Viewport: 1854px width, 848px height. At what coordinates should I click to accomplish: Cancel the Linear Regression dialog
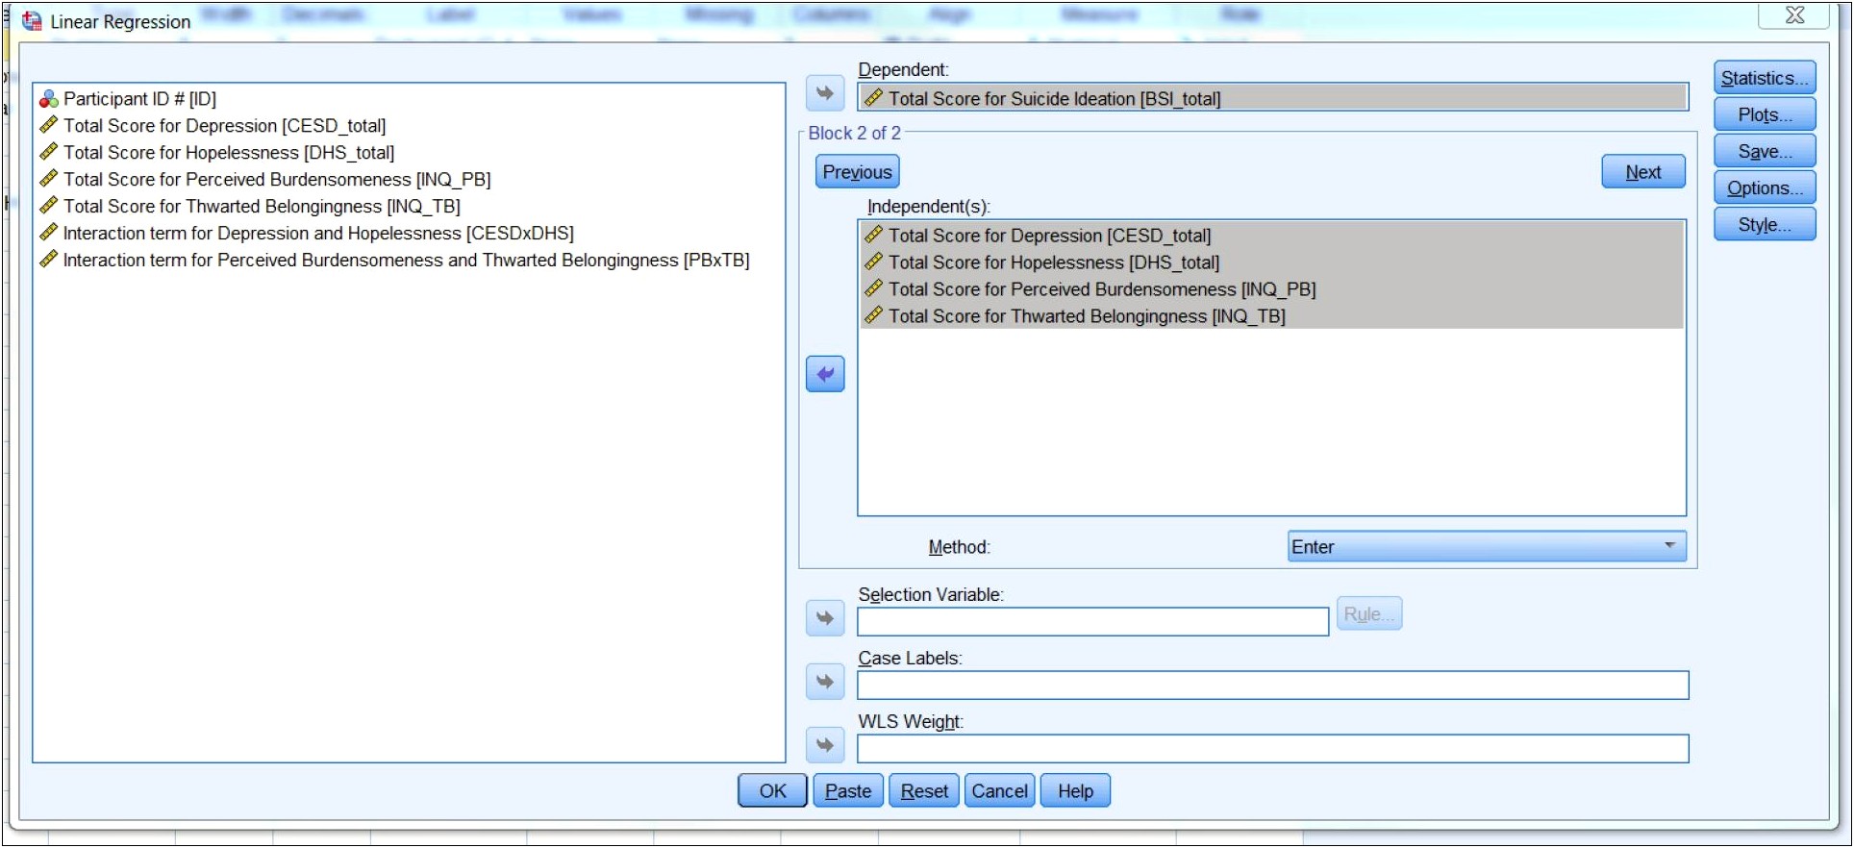click(x=1000, y=790)
